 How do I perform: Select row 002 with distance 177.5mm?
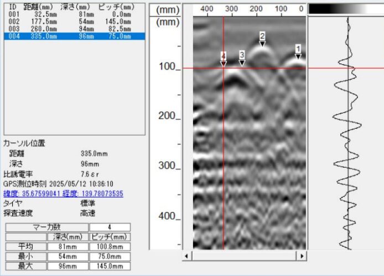[73, 22]
